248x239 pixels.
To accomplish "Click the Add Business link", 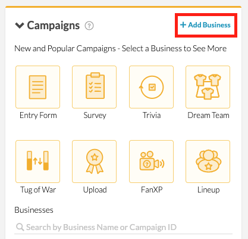I will 205,25.
